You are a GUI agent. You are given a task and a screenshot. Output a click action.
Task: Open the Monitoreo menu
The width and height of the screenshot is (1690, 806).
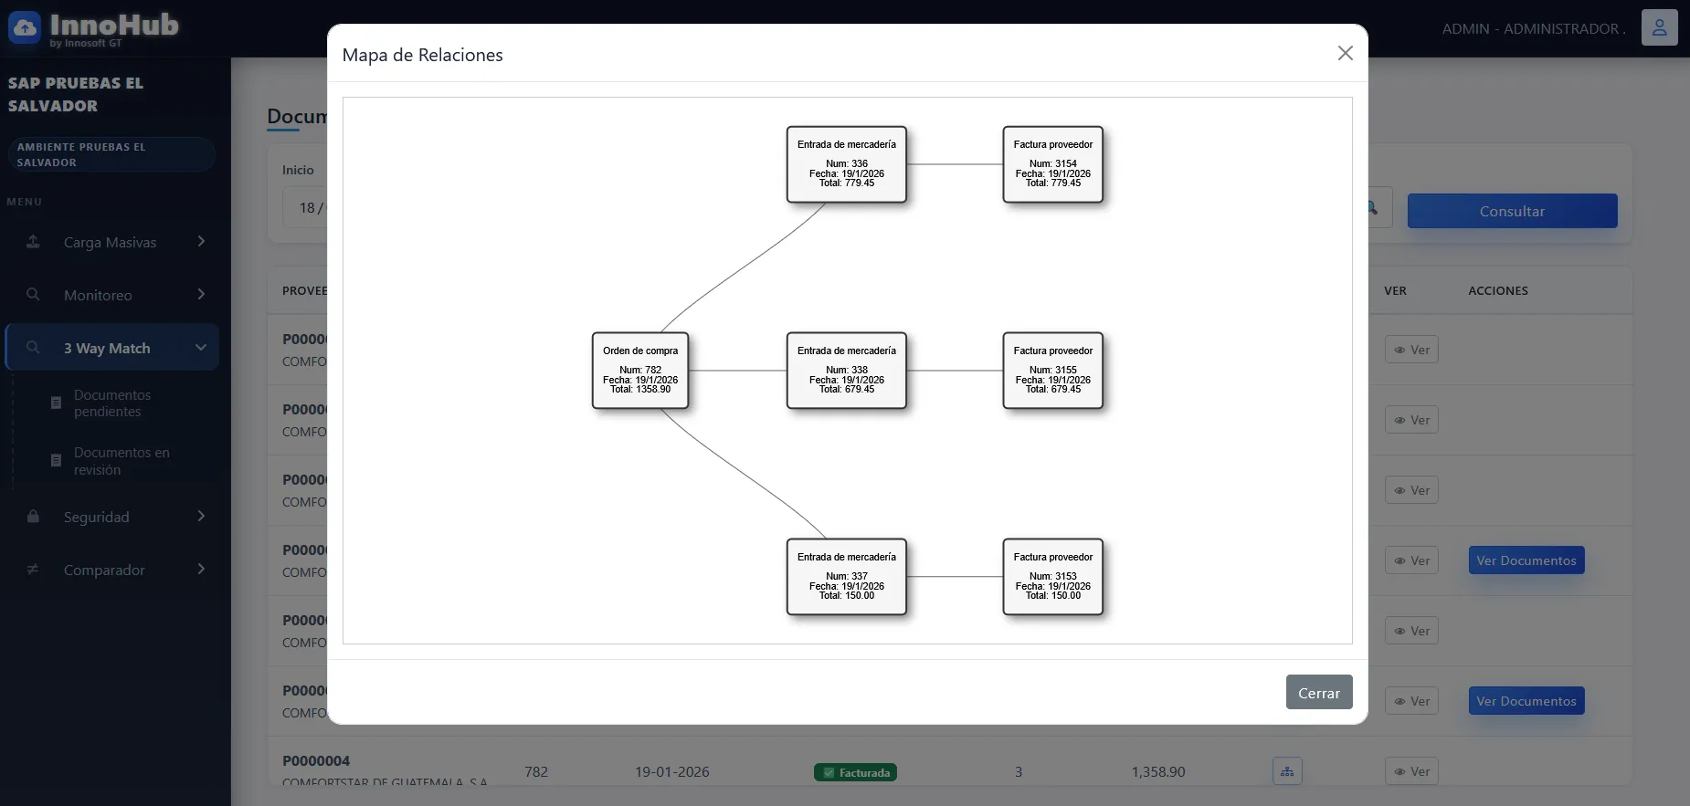pyautogui.click(x=111, y=295)
